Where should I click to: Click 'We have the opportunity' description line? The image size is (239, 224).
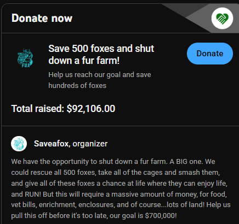(x=113, y=162)
